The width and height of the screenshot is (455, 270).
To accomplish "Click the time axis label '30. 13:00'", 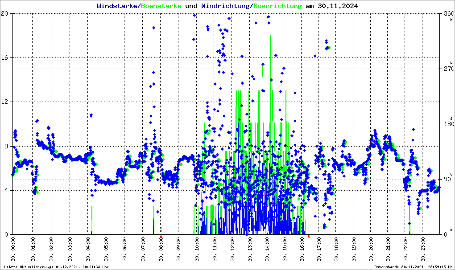I will tap(250, 250).
